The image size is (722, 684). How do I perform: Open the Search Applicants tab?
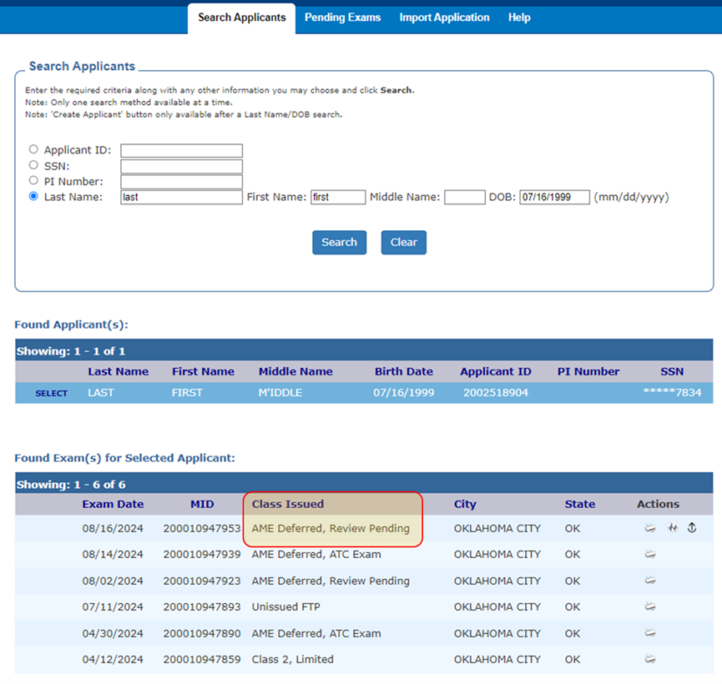(x=242, y=18)
